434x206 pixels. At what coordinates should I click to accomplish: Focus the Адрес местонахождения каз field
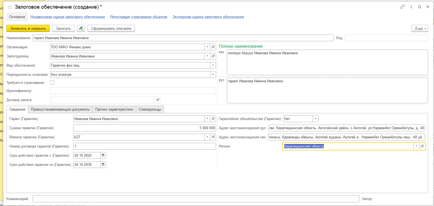(x=346, y=137)
